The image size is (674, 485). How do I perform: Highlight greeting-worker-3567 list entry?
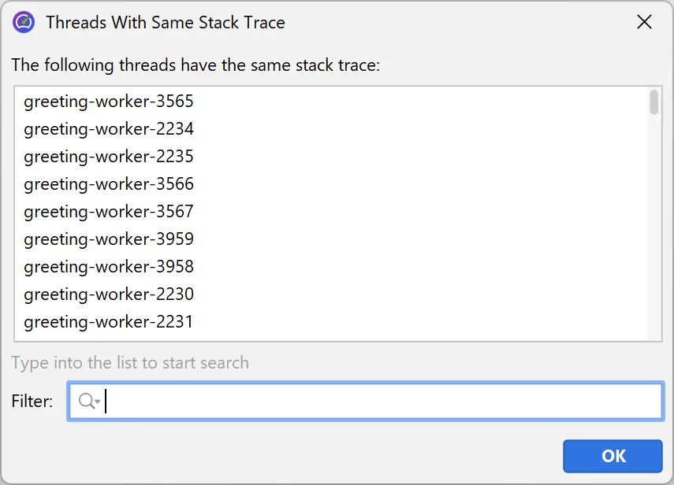point(109,212)
